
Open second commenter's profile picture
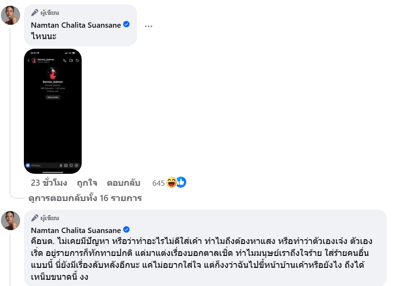pyautogui.click(x=11, y=221)
